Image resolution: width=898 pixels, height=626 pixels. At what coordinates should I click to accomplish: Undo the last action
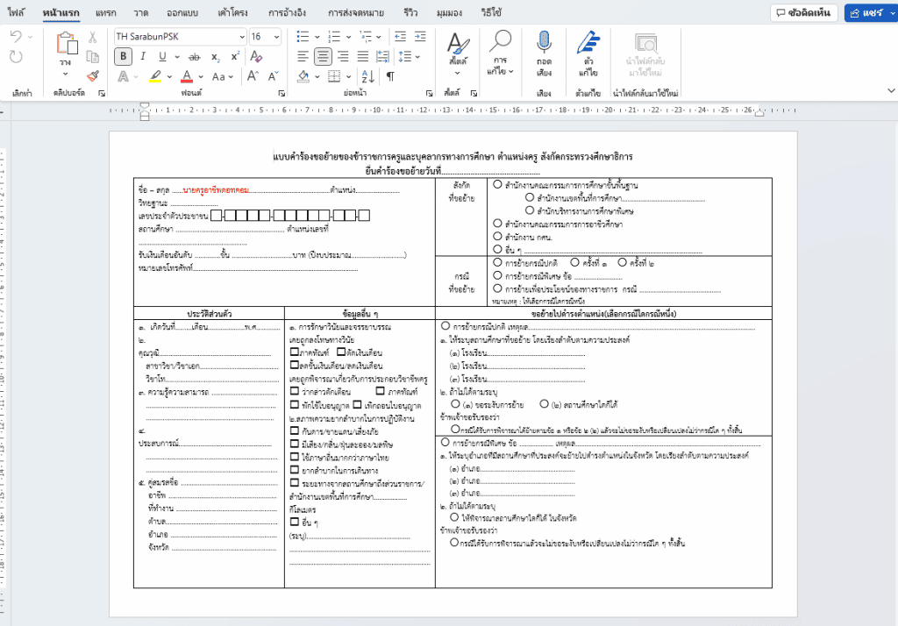pos(16,37)
